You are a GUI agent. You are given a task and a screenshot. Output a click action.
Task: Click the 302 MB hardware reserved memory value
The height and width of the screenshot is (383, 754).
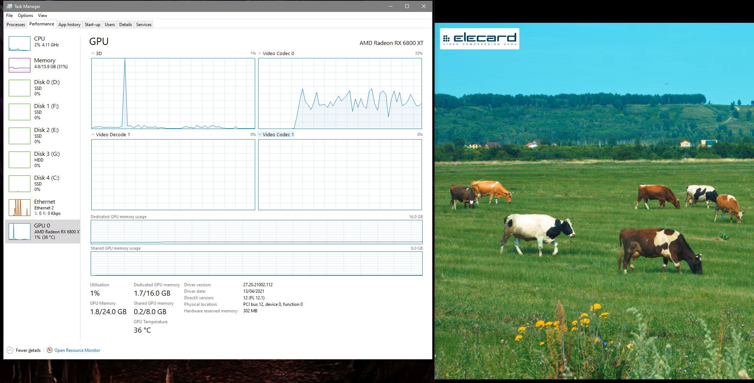[x=250, y=311]
